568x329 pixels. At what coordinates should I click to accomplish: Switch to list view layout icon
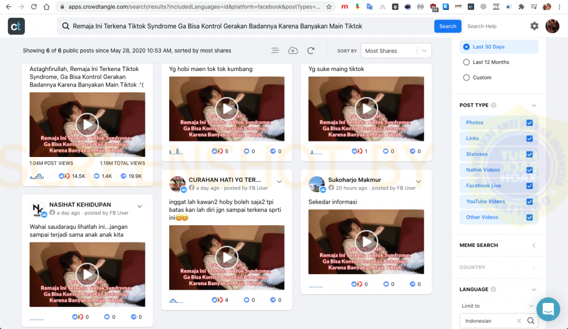[275, 50]
